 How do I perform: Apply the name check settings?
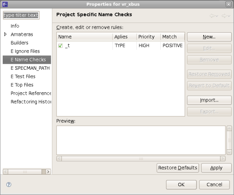tap(216, 168)
